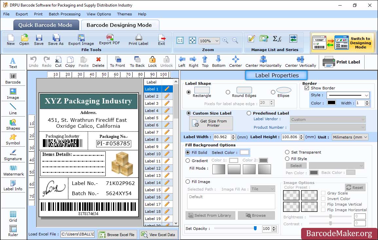Pick the border Color black swatch
This screenshot has width=378, height=240.
click(332, 103)
